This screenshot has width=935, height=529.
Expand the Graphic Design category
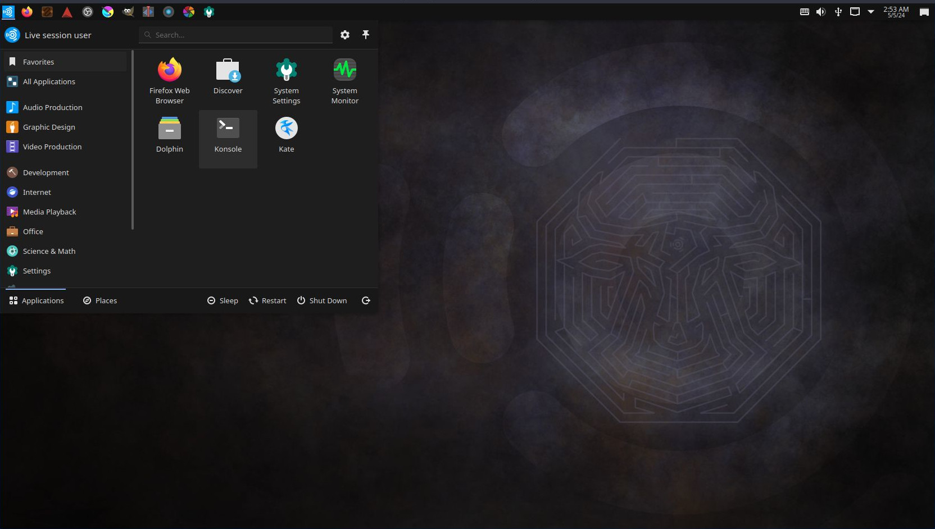(x=49, y=127)
